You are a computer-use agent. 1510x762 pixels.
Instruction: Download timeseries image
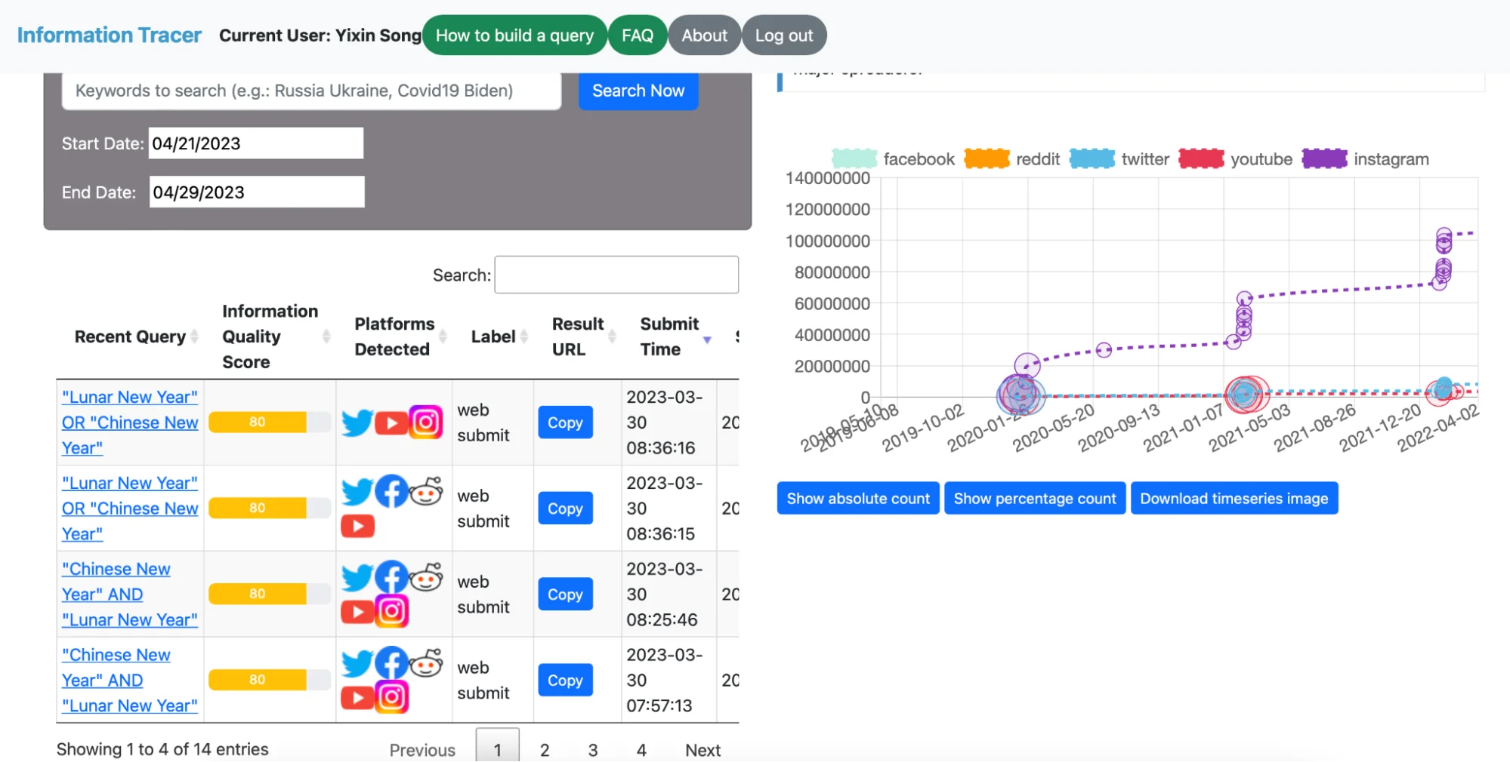[1234, 499]
